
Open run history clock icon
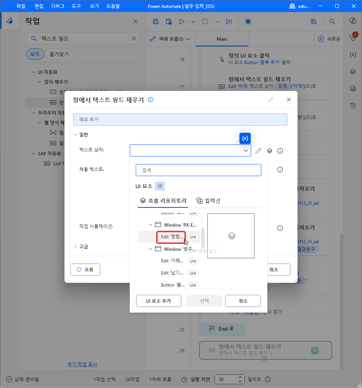pos(353,106)
